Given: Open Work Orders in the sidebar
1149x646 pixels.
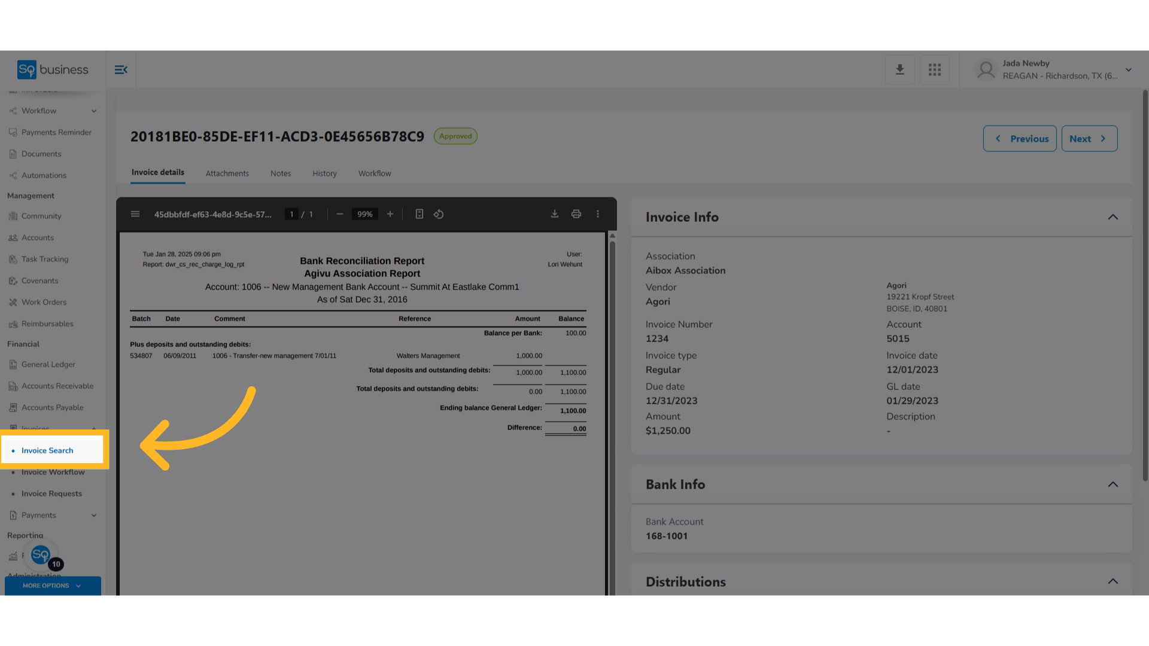Looking at the screenshot, I should (x=44, y=302).
